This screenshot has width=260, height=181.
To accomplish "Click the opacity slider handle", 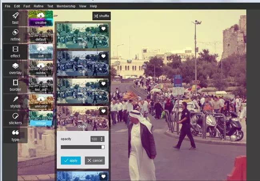I will pos(103,147).
